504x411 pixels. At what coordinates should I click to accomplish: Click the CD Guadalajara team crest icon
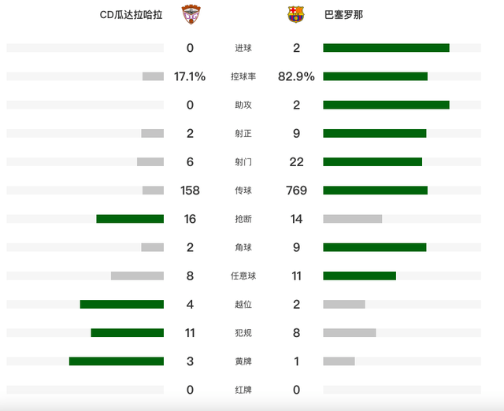191,14
